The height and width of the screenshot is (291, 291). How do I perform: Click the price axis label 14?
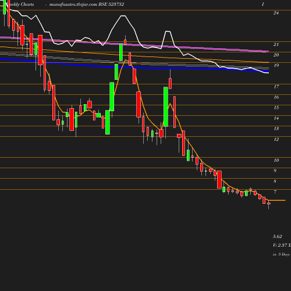point(276,118)
